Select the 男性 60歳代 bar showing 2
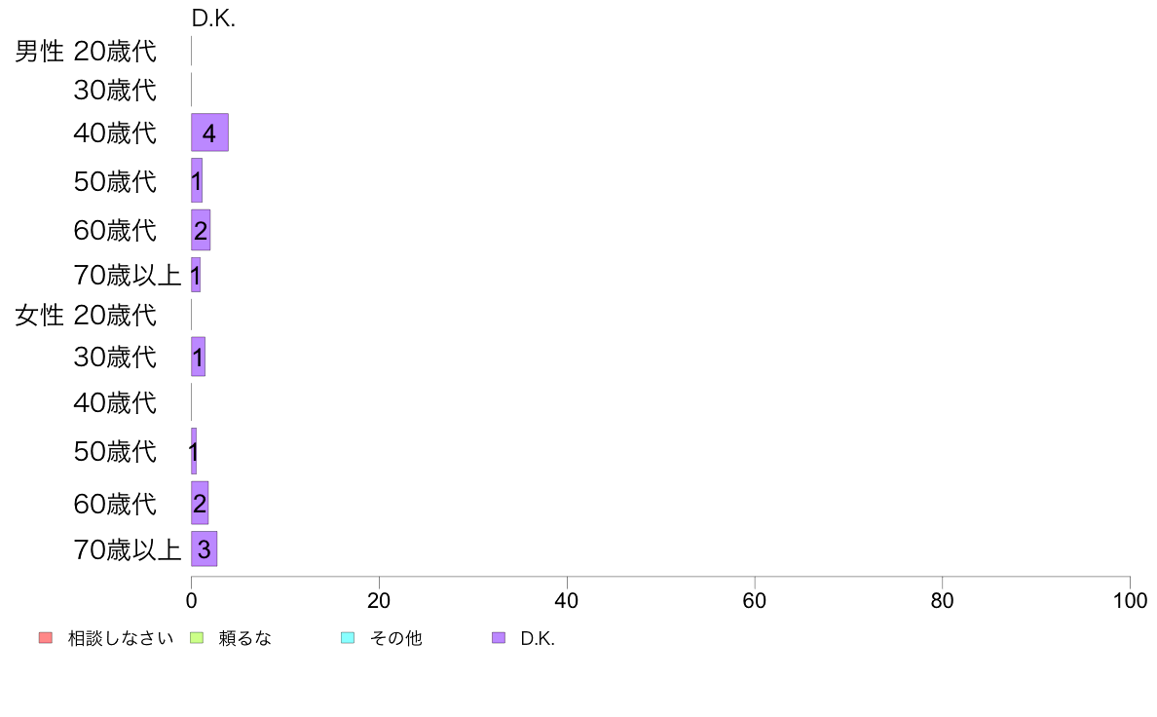This screenshot has height=717, width=1157. click(x=201, y=230)
